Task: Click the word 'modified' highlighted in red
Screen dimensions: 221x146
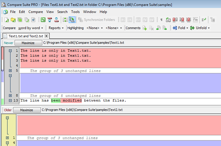Action: point(72,100)
